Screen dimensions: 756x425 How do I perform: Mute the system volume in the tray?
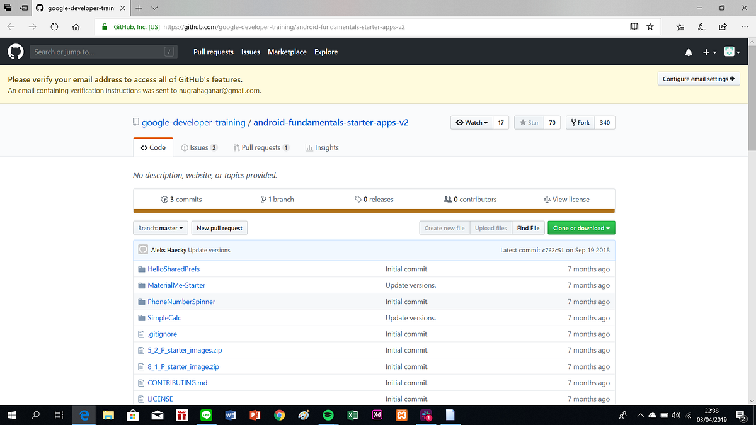675,415
